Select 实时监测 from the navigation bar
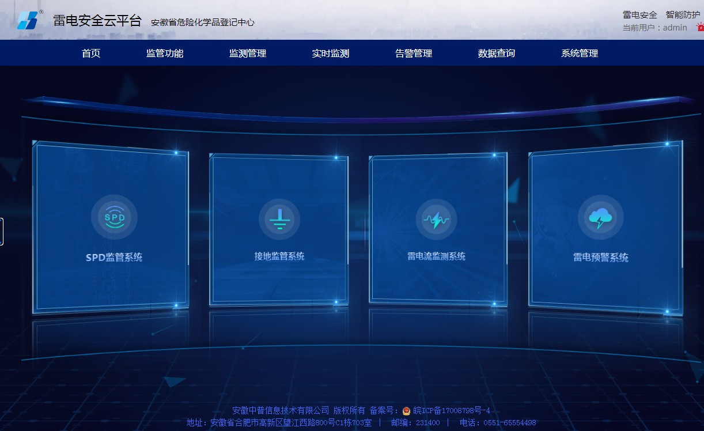704x431 pixels. coord(330,53)
